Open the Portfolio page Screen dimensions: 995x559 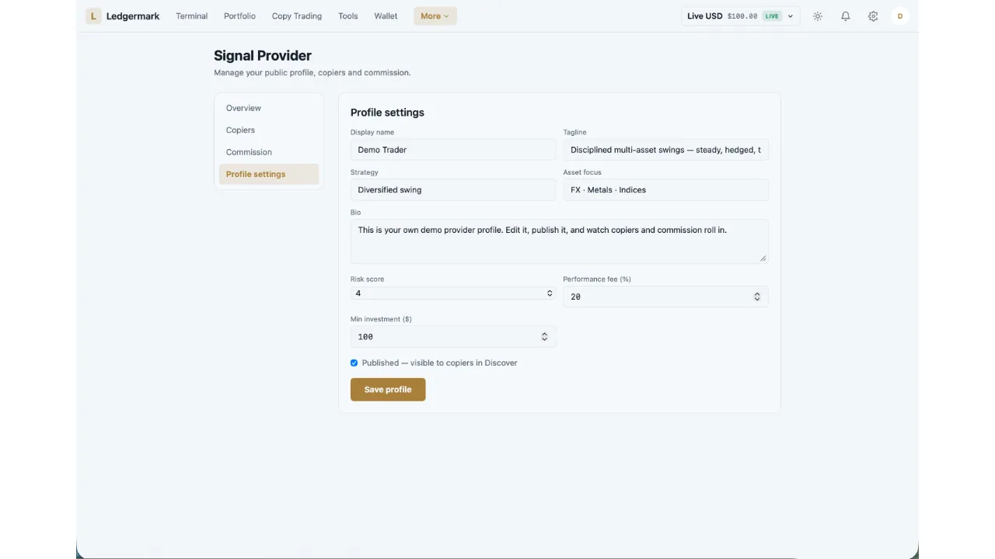point(239,16)
